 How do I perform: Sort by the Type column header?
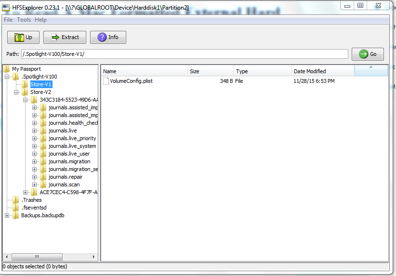pos(263,71)
